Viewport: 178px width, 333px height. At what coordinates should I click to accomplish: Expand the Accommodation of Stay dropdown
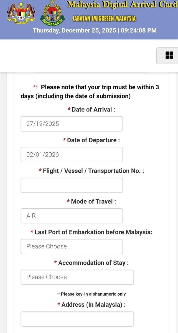[77, 277]
